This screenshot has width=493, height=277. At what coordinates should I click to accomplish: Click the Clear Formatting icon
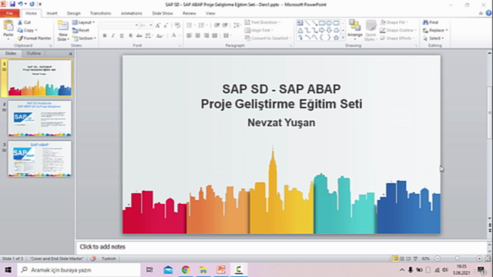point(177,25)
